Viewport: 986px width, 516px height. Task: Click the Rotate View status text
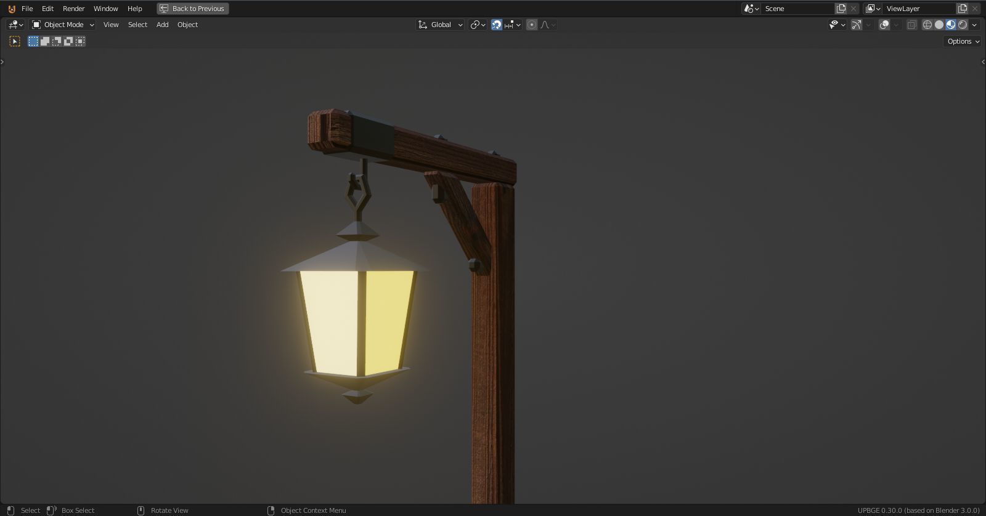click(x=169, y=510)
